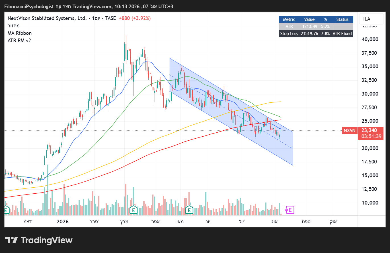Select the MA Ribbon indicator legend
Viewport: 390px width, 253px height.
20,33
